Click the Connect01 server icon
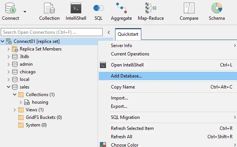The image size is (237, 147). (x=9, y=41)
